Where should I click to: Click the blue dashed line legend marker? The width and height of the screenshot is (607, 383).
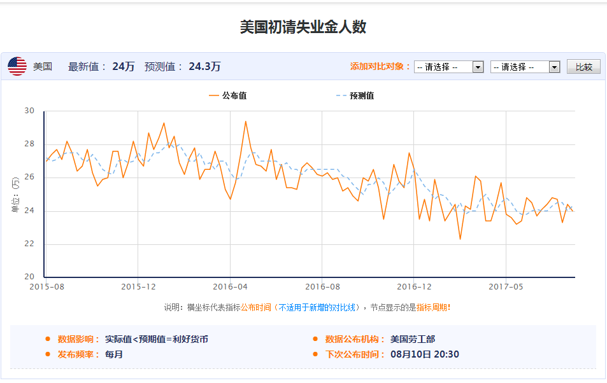[x=341, y=96]
